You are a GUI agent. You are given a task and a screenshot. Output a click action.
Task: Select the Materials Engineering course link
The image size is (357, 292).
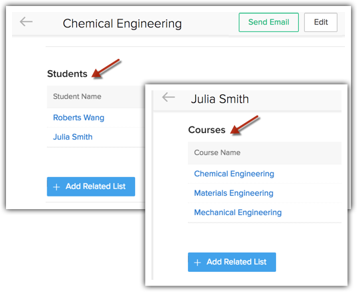[233, 193]
